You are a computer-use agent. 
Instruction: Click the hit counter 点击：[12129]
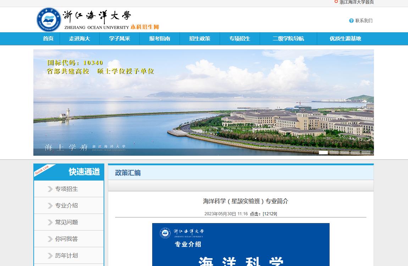(263, 214)
